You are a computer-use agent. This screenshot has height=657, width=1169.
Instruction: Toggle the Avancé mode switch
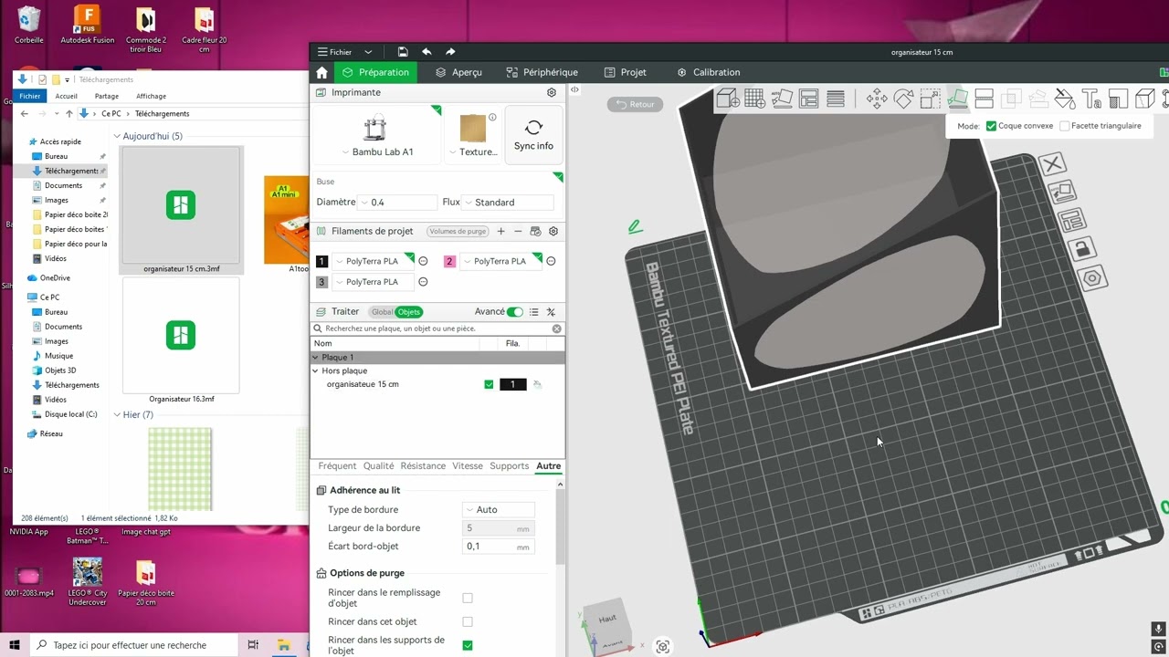[515, 312]
